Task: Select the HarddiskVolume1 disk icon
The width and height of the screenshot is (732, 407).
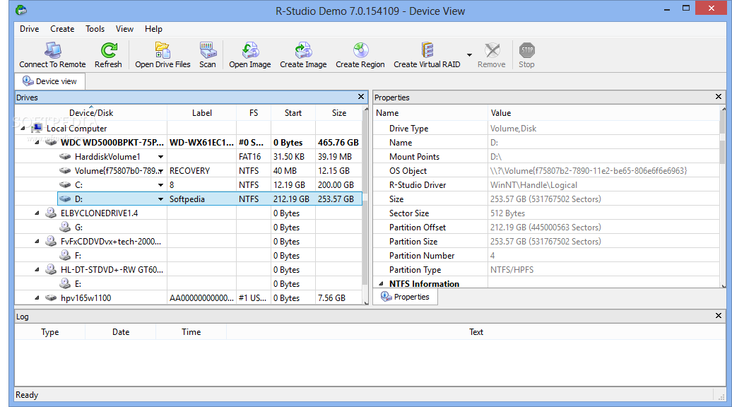Action: pyautogui.click(x=65, y=157)
